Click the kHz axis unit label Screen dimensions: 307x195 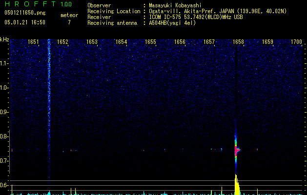click(x=4, y=39)
